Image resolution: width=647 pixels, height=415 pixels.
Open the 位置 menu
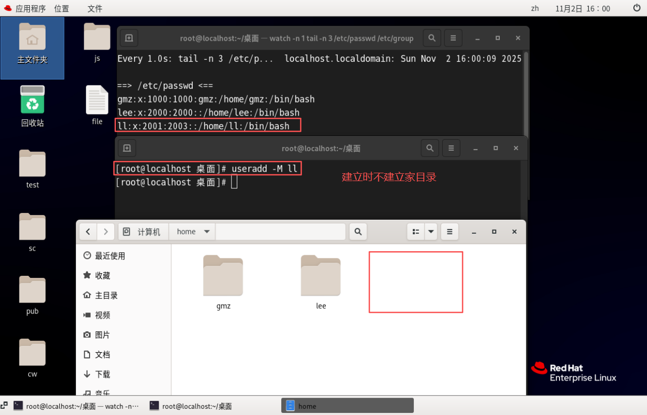pyautogui.click(x=62, y=8)
